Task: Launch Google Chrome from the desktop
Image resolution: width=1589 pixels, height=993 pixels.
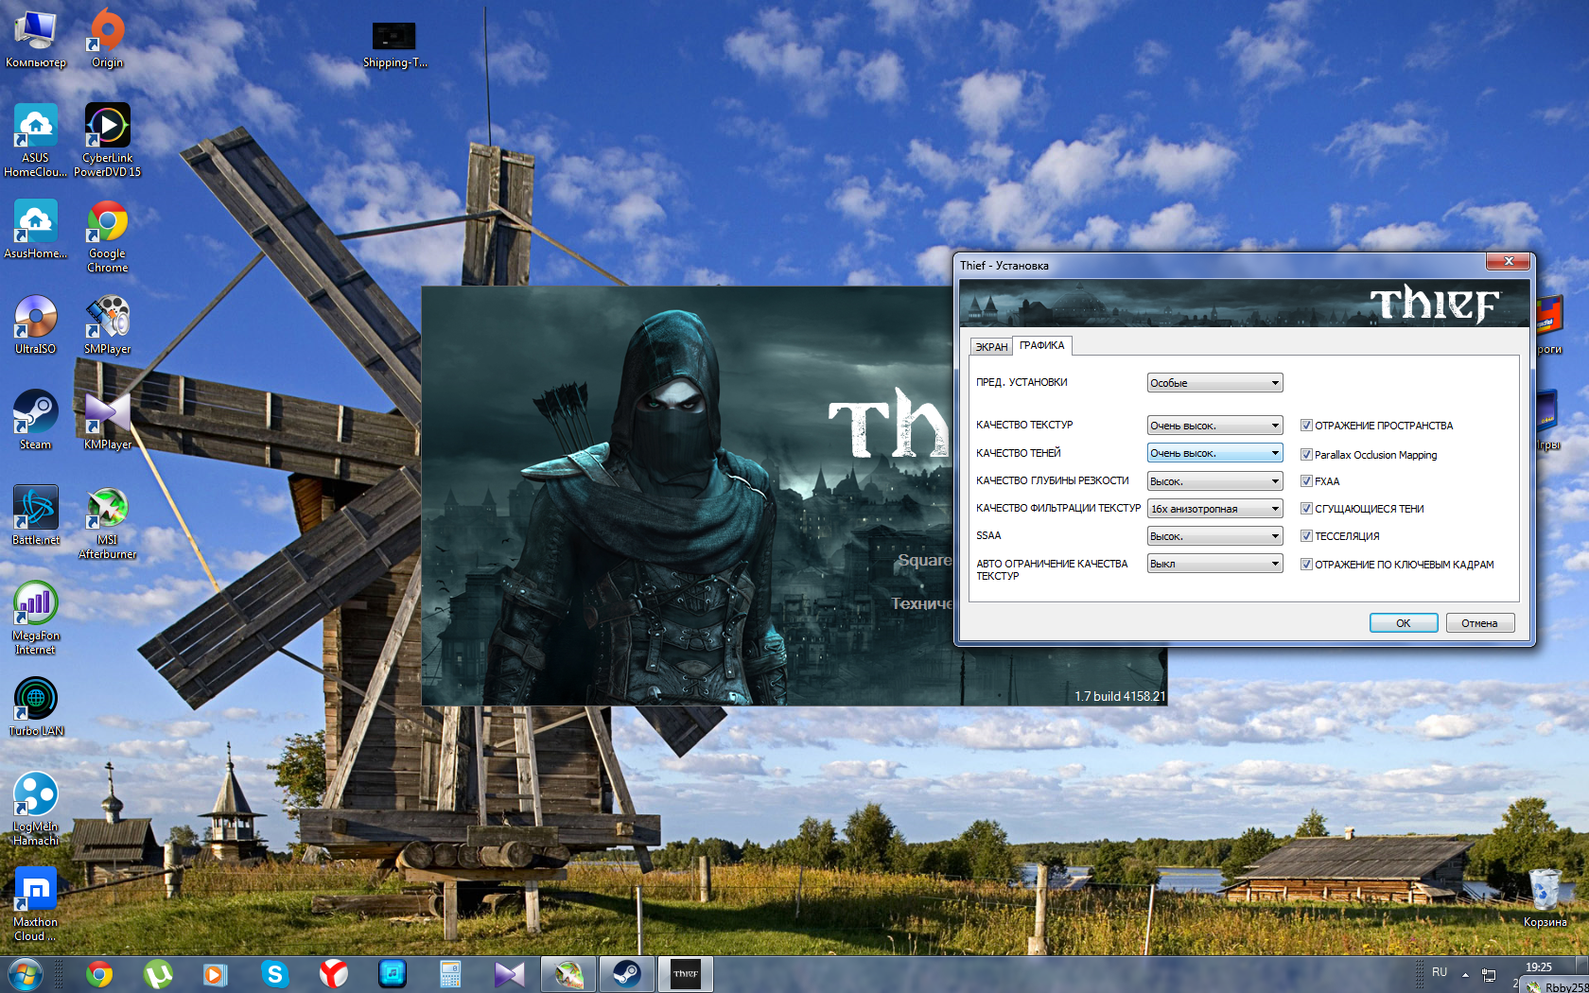Action: [107, 236]
